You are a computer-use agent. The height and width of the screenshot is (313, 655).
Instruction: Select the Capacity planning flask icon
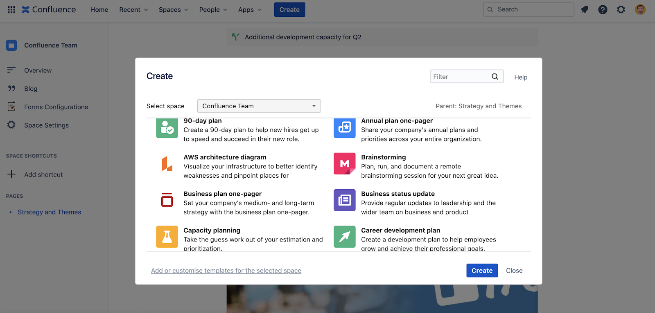tap(167, 237)
